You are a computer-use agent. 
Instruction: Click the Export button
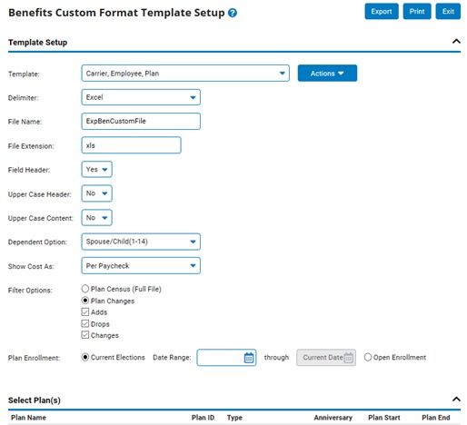[x=382, y=11]
